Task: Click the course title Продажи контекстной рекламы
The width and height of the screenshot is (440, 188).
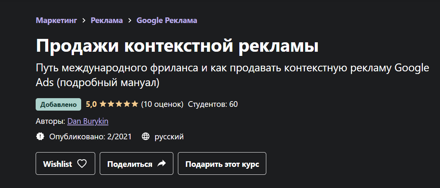Action: pos(177,46)
